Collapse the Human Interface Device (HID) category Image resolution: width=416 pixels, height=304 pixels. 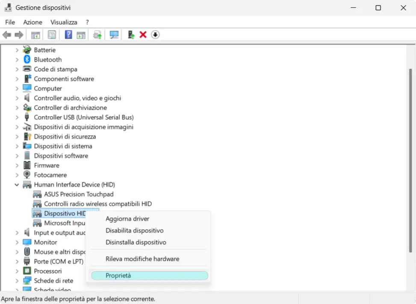[x=17, y=184]
